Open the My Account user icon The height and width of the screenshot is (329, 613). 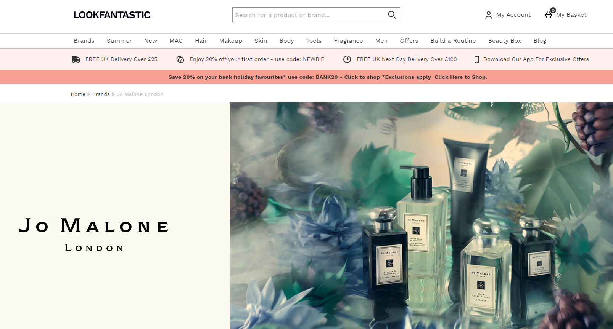[x=489, y=15]
